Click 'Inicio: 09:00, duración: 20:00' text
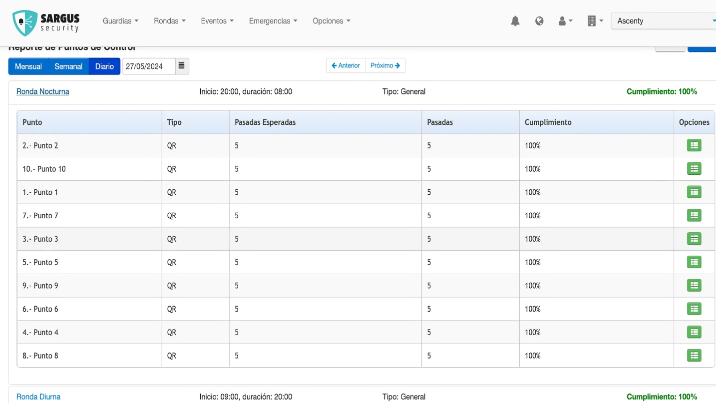 click(x=246, y=397)
